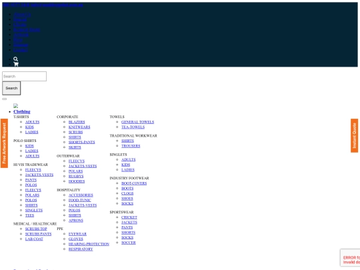Open SOCCER under Sportswear
This screenshot has width=360, height=270.
click(129, 243)
